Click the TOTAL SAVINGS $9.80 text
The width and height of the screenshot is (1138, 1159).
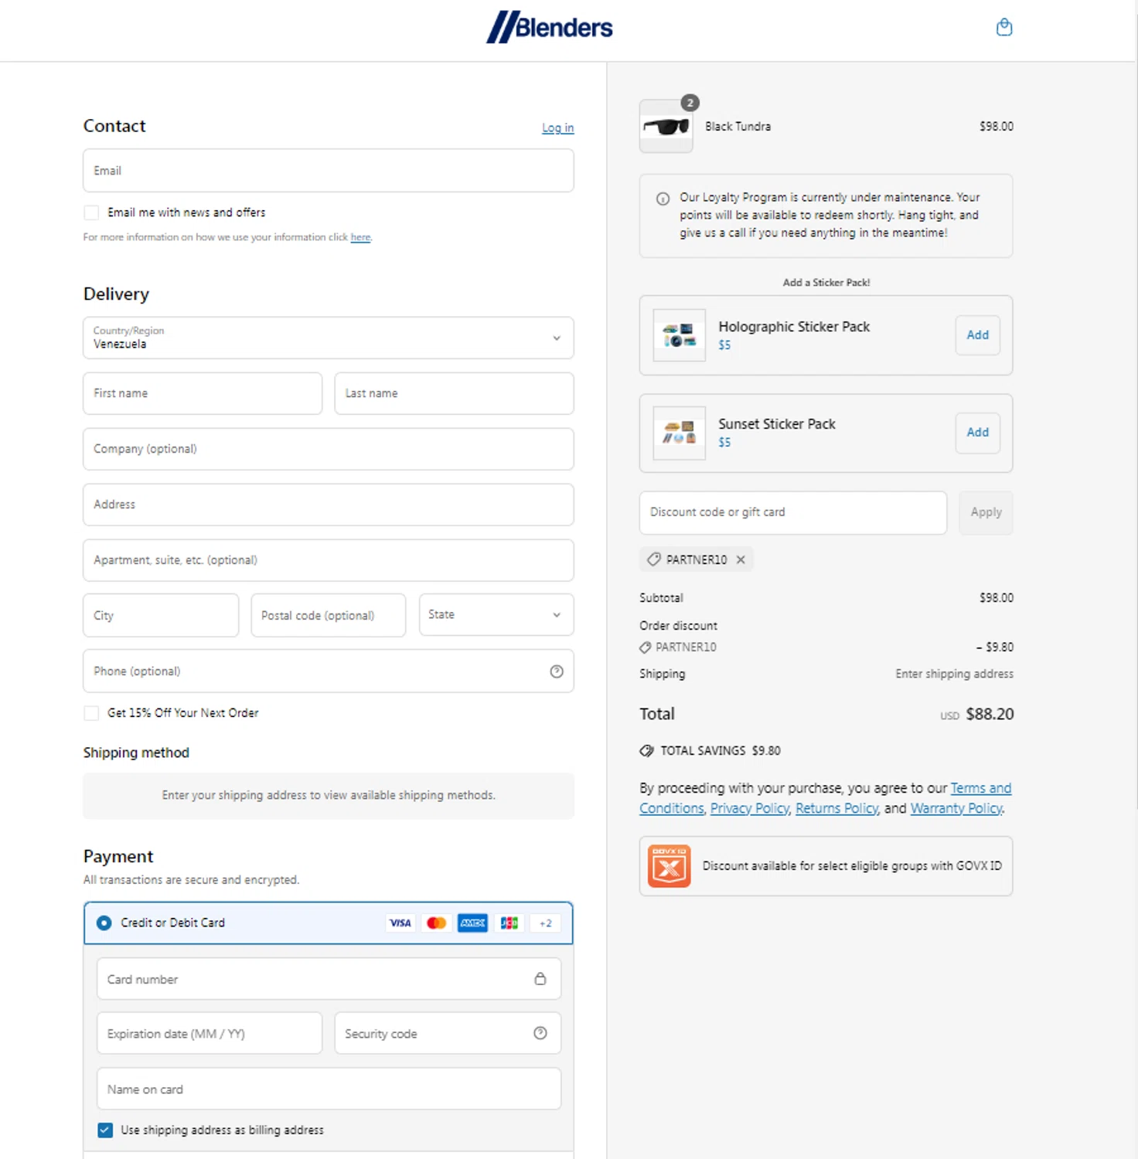tap(721, 751)
